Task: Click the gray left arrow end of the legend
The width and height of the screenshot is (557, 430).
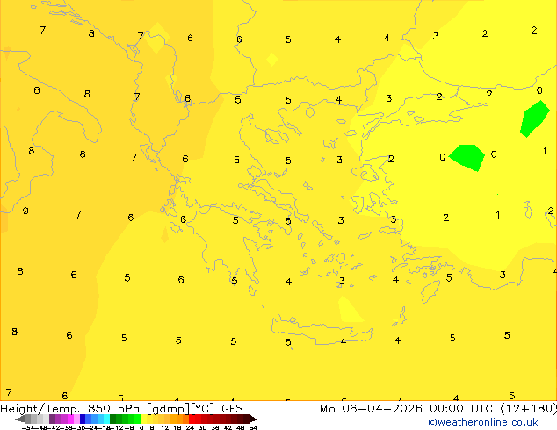Action: click(20, 419)
